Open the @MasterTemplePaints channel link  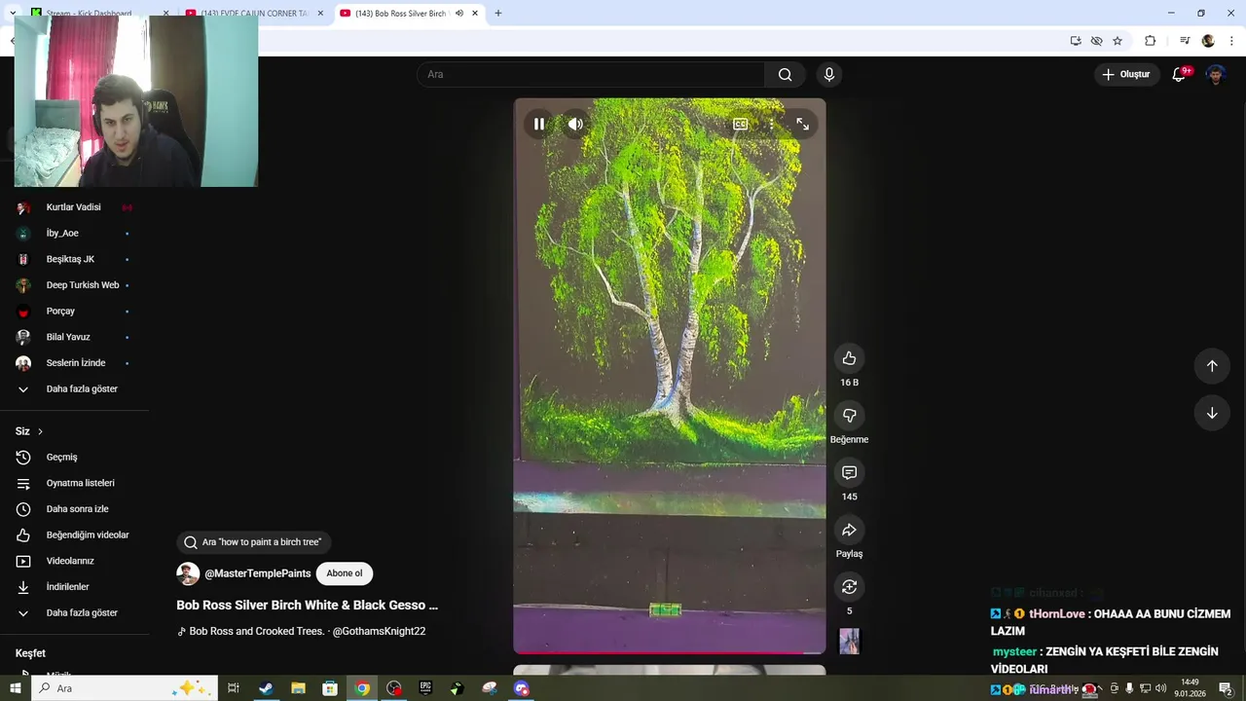click(258, 573)
